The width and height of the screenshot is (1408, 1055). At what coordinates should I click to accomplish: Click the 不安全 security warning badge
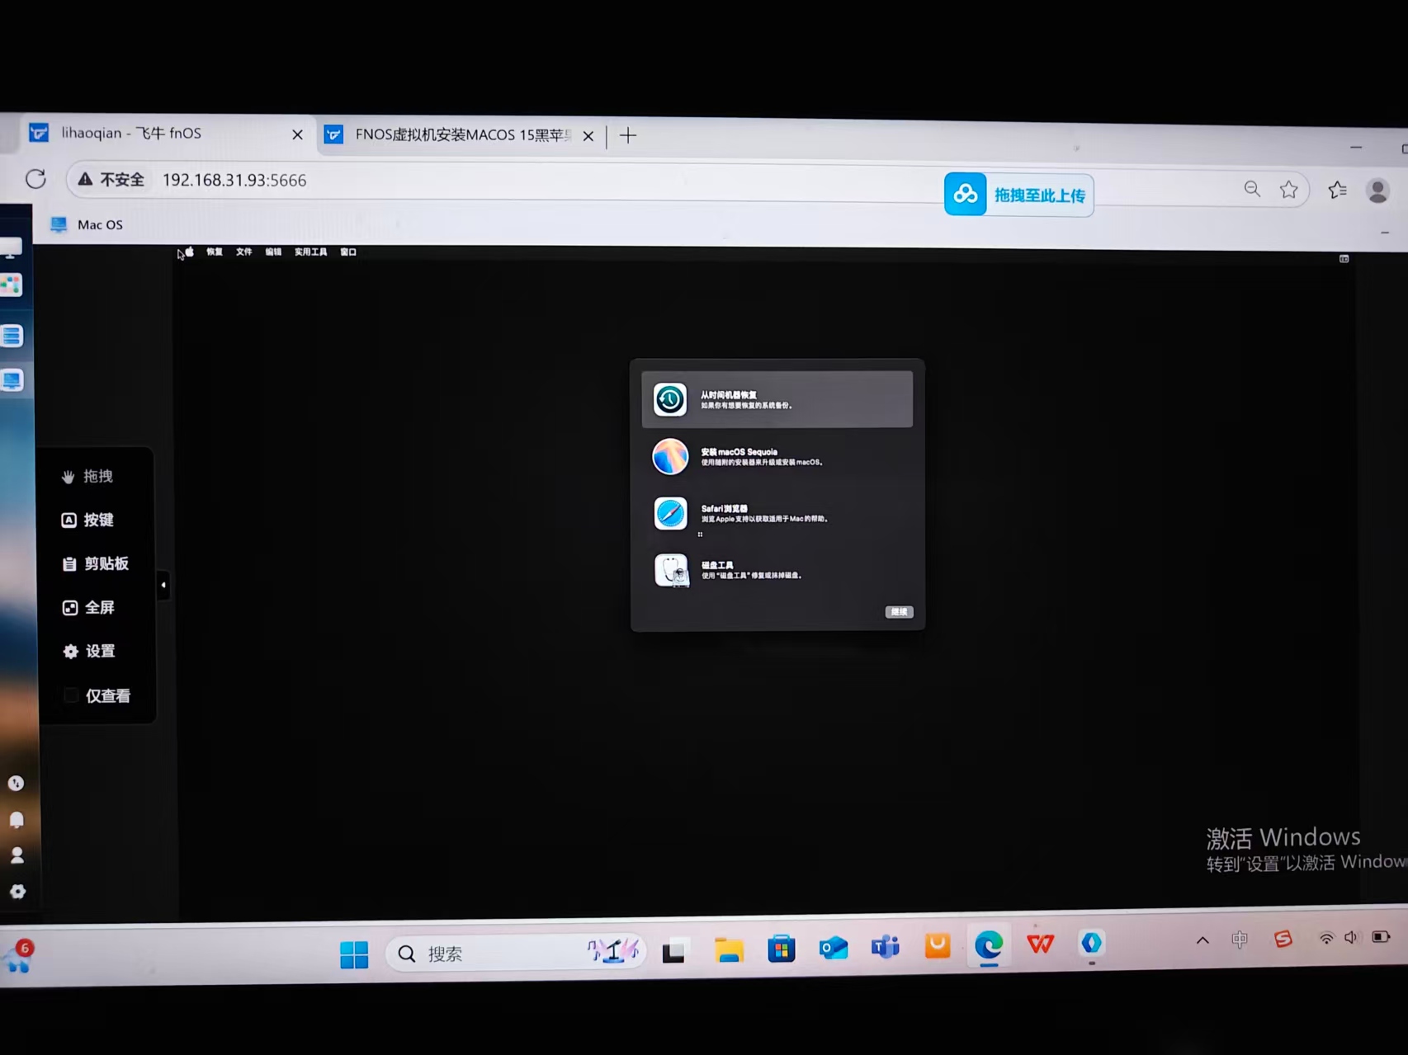tap(111, 180)
